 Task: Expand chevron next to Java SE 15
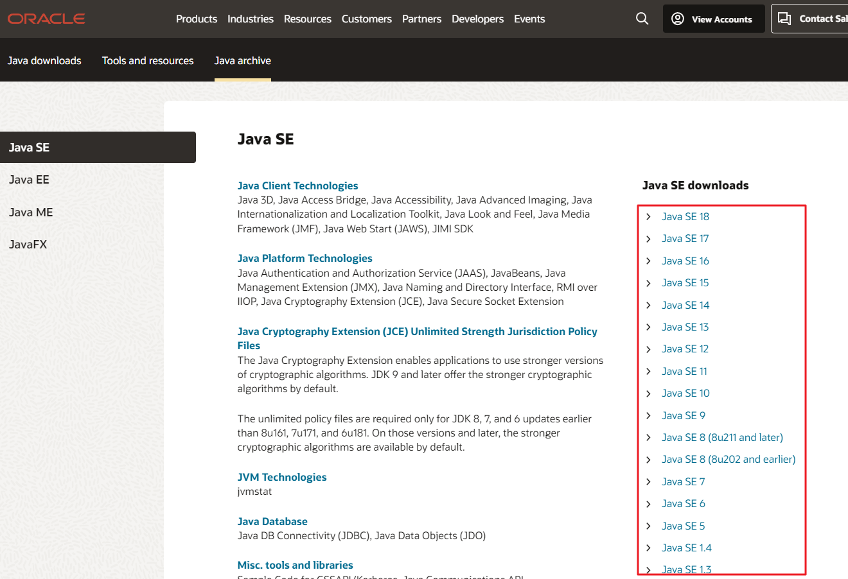pyautogui.click(x=648, y=283)
